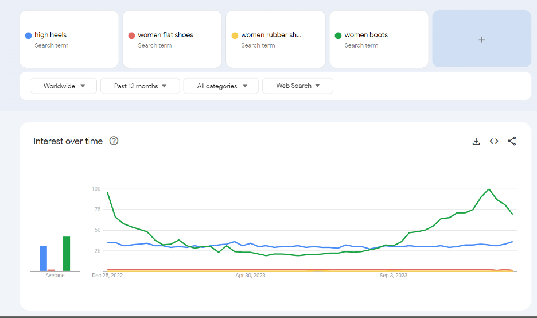Open the Past 12 months time range dropdown
This screenshot has height=318, width=537.
click(x=140, y=86)
